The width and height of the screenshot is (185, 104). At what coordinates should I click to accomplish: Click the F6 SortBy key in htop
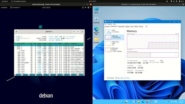pyautogui.click(x=52, y=75)
